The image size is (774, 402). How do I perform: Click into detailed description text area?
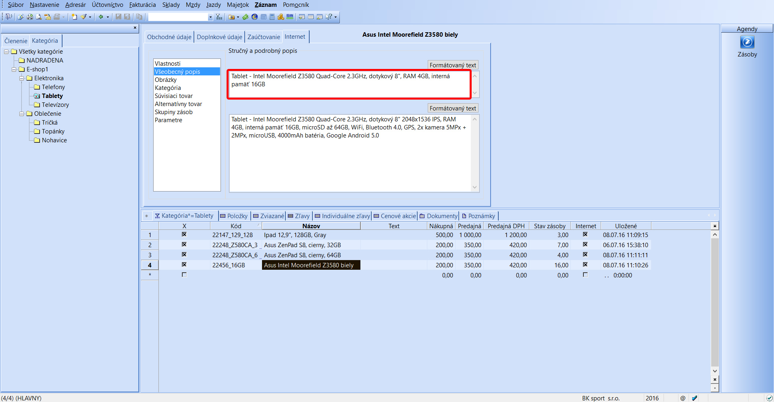pos(350,153)
